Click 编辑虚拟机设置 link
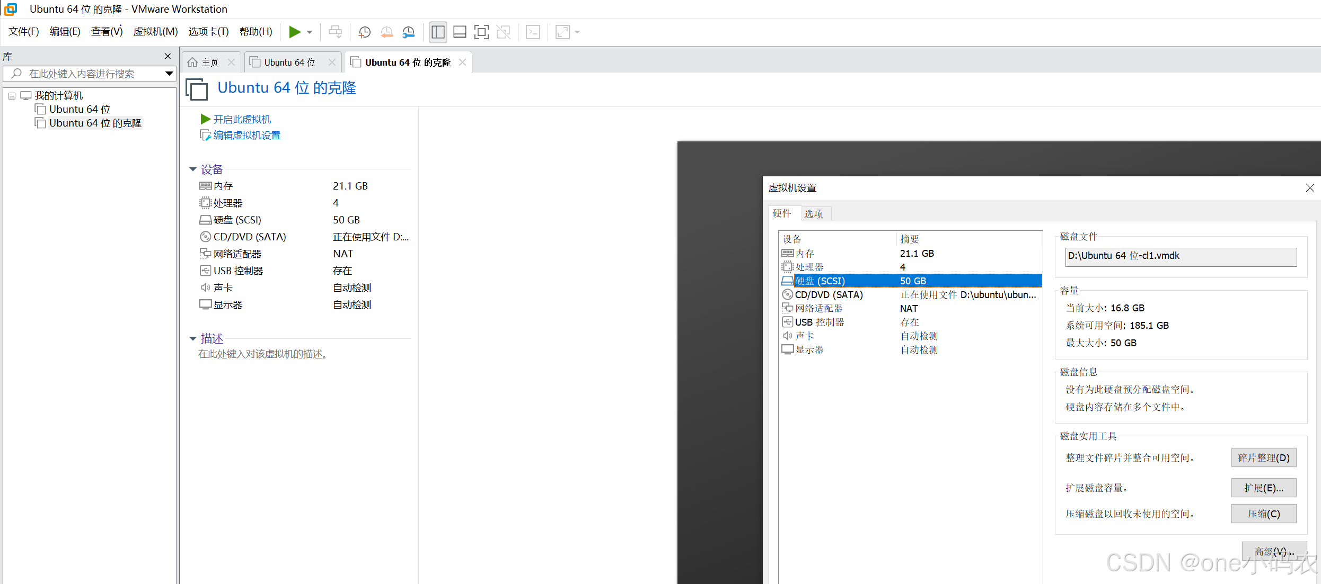 coord(246,136)
